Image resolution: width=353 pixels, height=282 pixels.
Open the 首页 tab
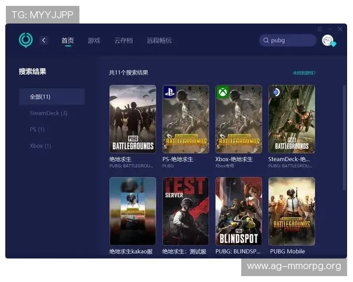68,41
